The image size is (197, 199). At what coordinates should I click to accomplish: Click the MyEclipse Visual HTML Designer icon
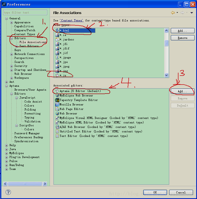[x=57, y=118]
